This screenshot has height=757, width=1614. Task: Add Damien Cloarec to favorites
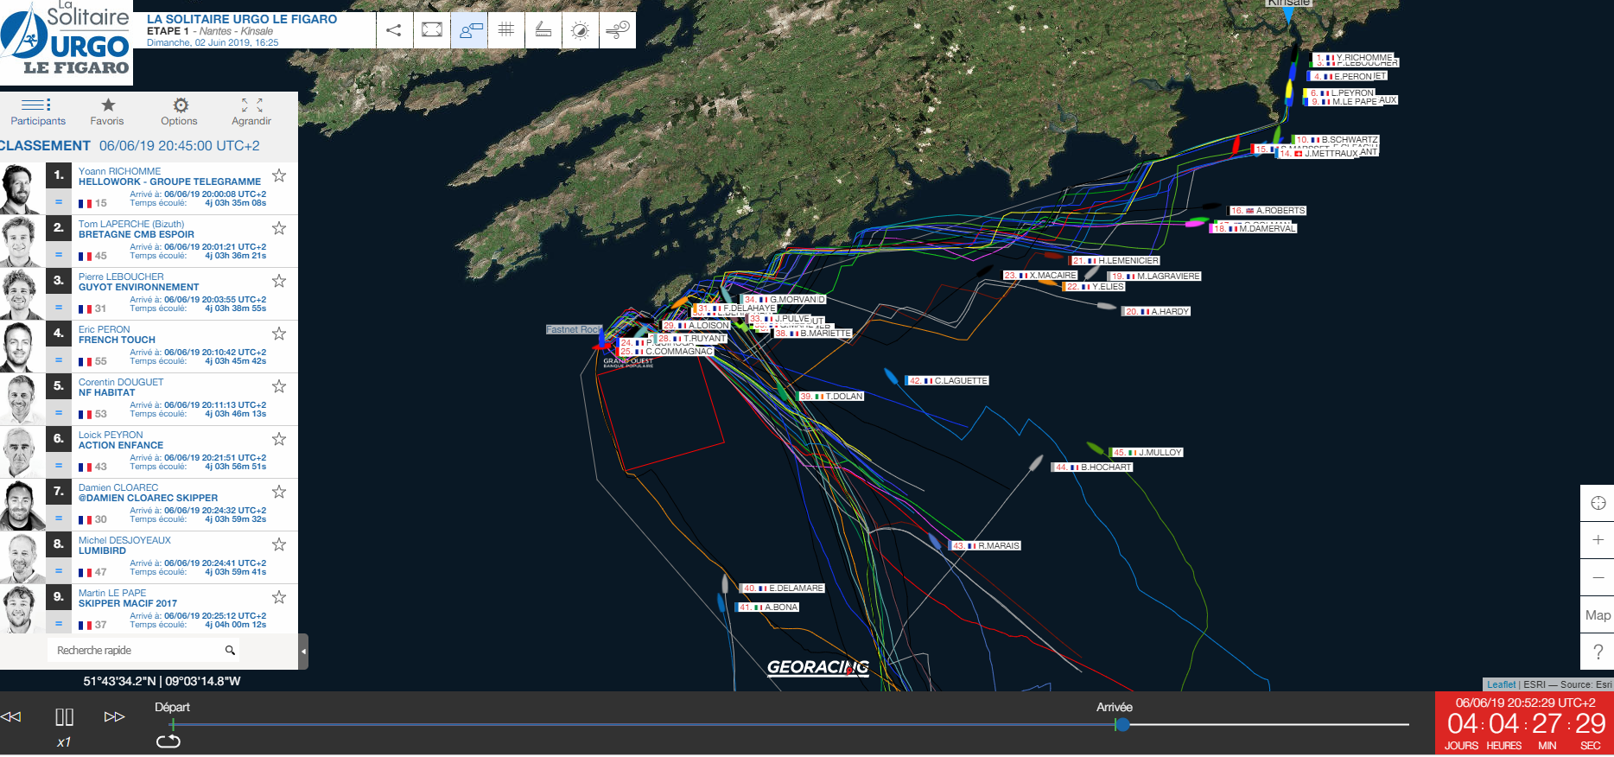tap(279, 492)
